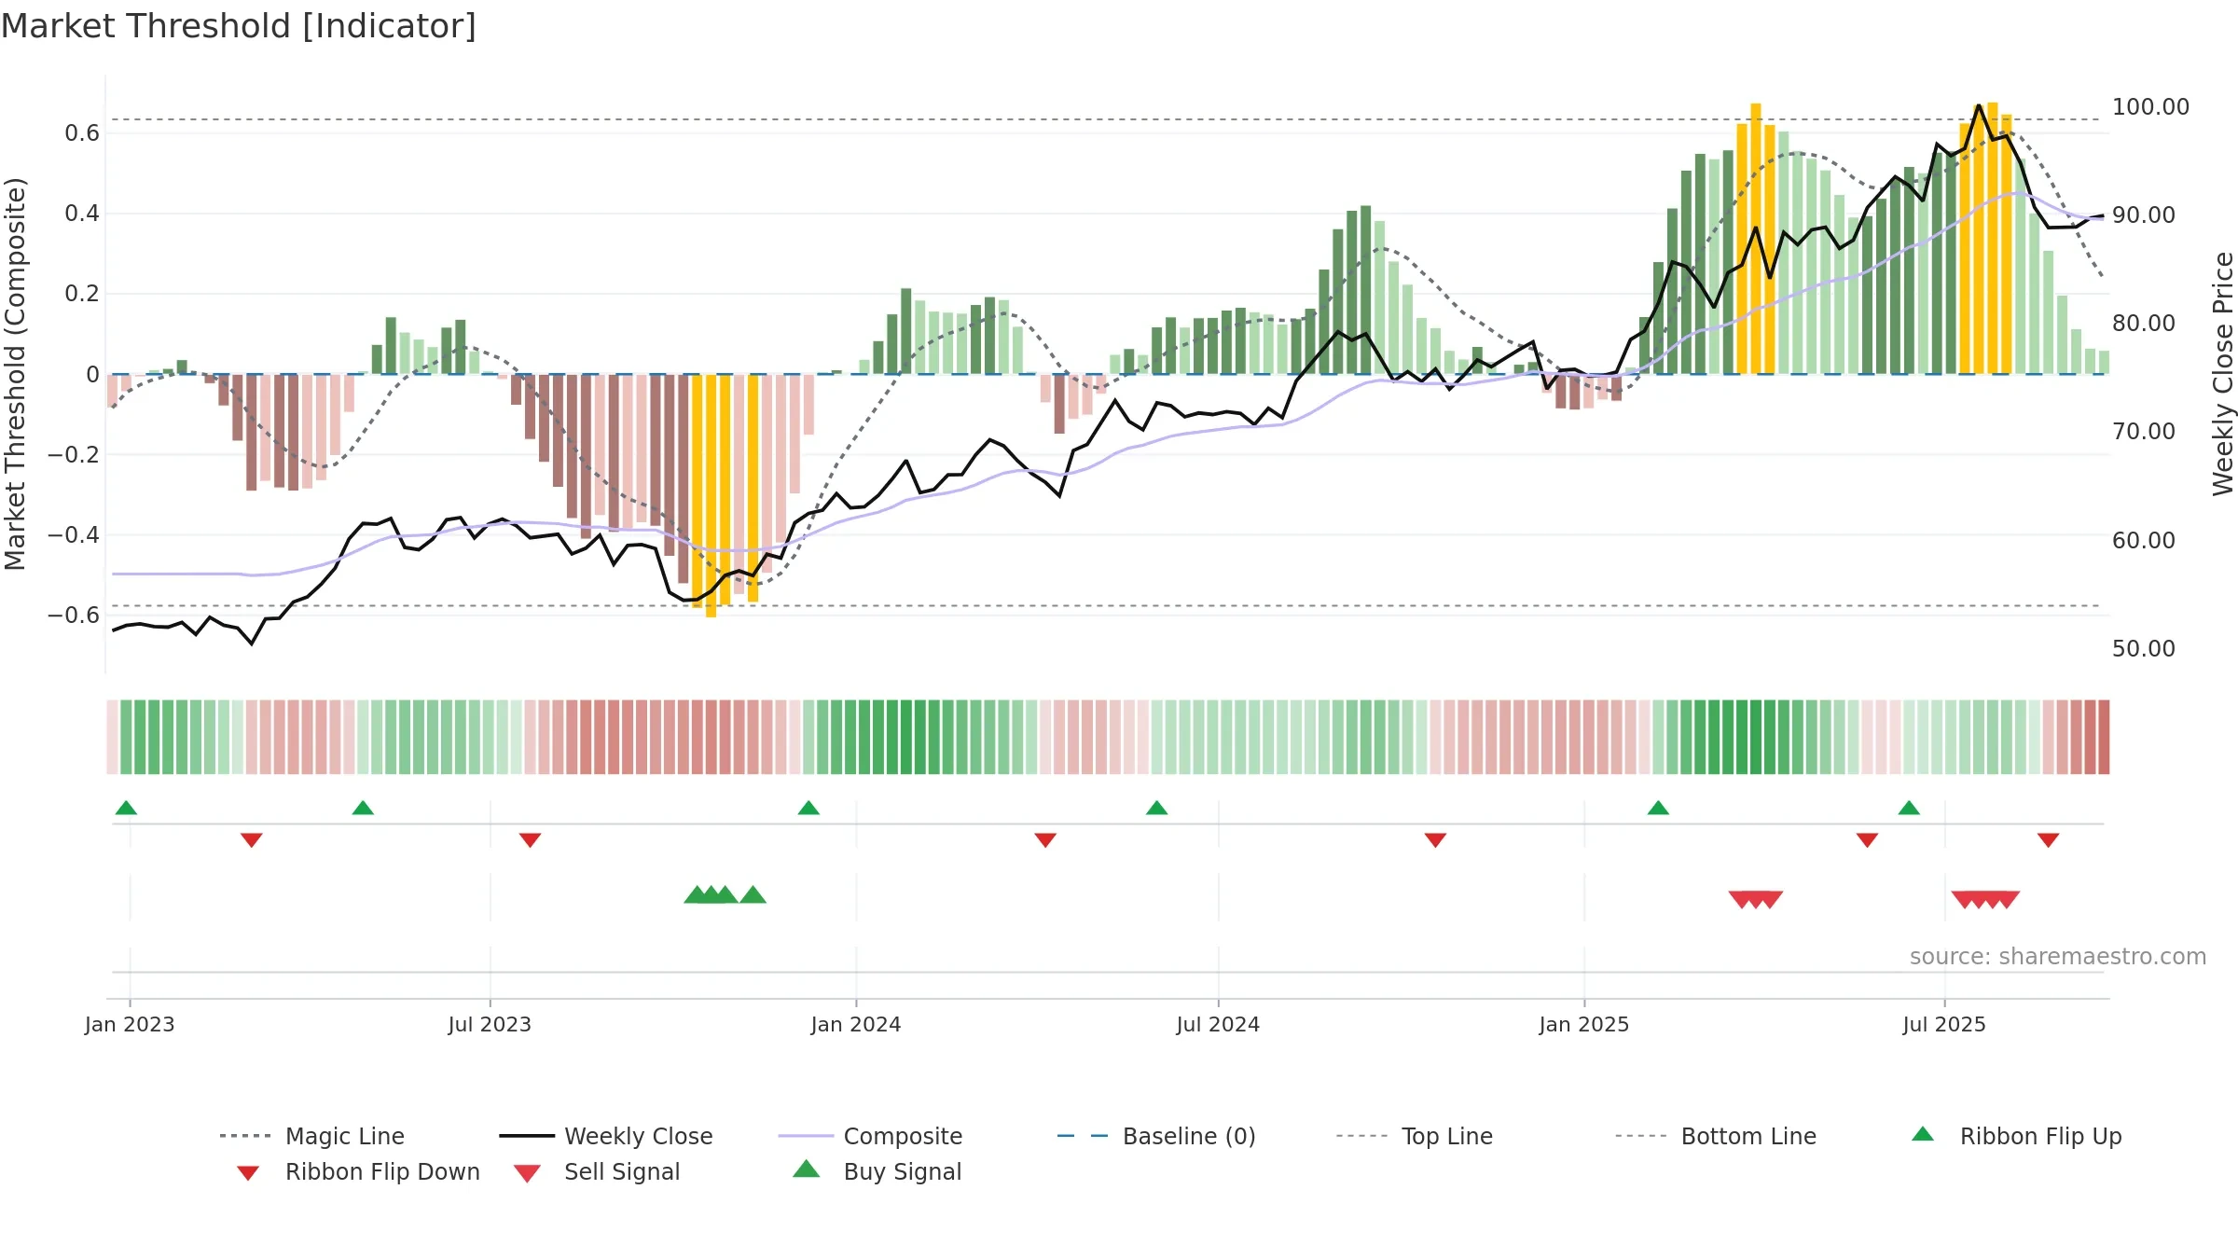
Task: Click the isolated rightmost buy signal triangle
Action: point(753,895)
